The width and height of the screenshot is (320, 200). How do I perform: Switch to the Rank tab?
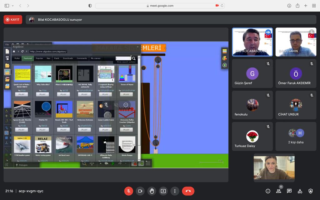[x=57, y=58]
